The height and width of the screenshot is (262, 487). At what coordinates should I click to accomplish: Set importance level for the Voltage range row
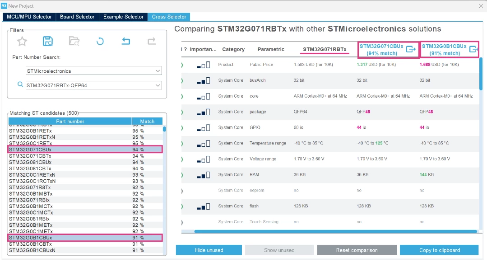204,159
